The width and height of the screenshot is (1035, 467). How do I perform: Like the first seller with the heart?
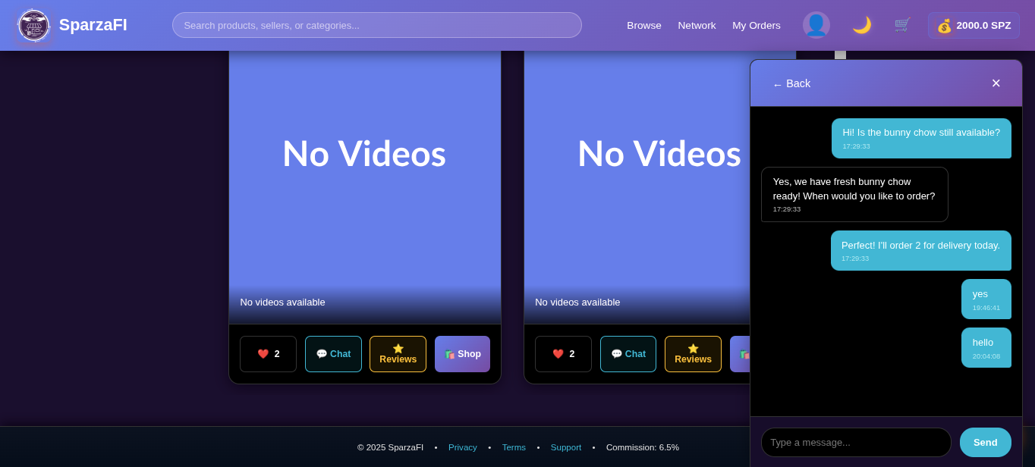268,353
